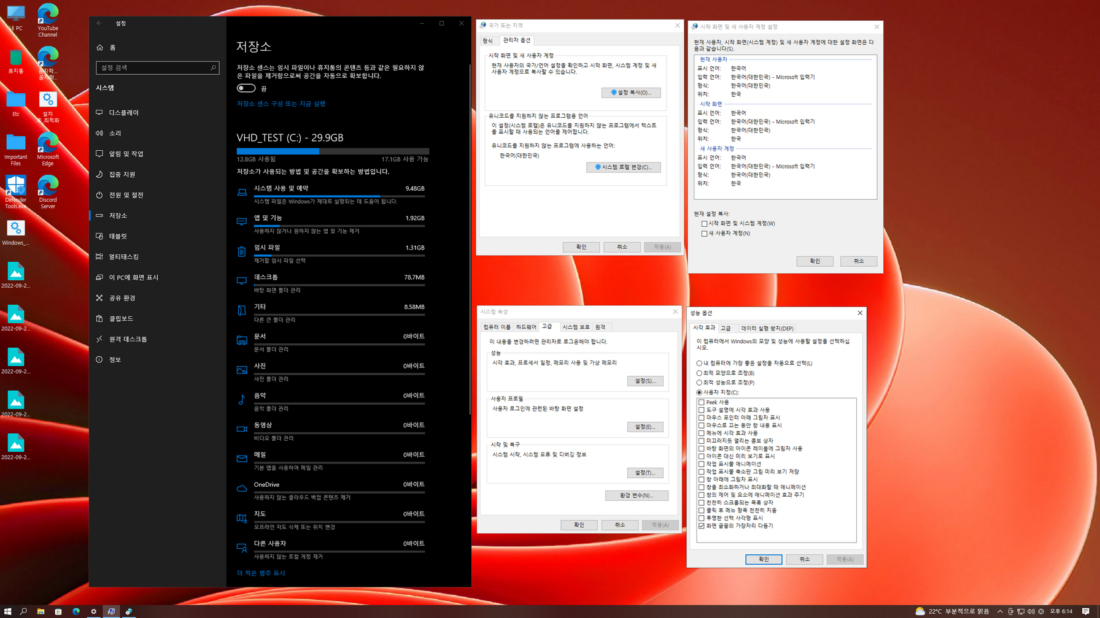Screen dimensions: 1100x618
Task: Switch to 고급 tab in 성능 옵션
Action: point(726,329)
